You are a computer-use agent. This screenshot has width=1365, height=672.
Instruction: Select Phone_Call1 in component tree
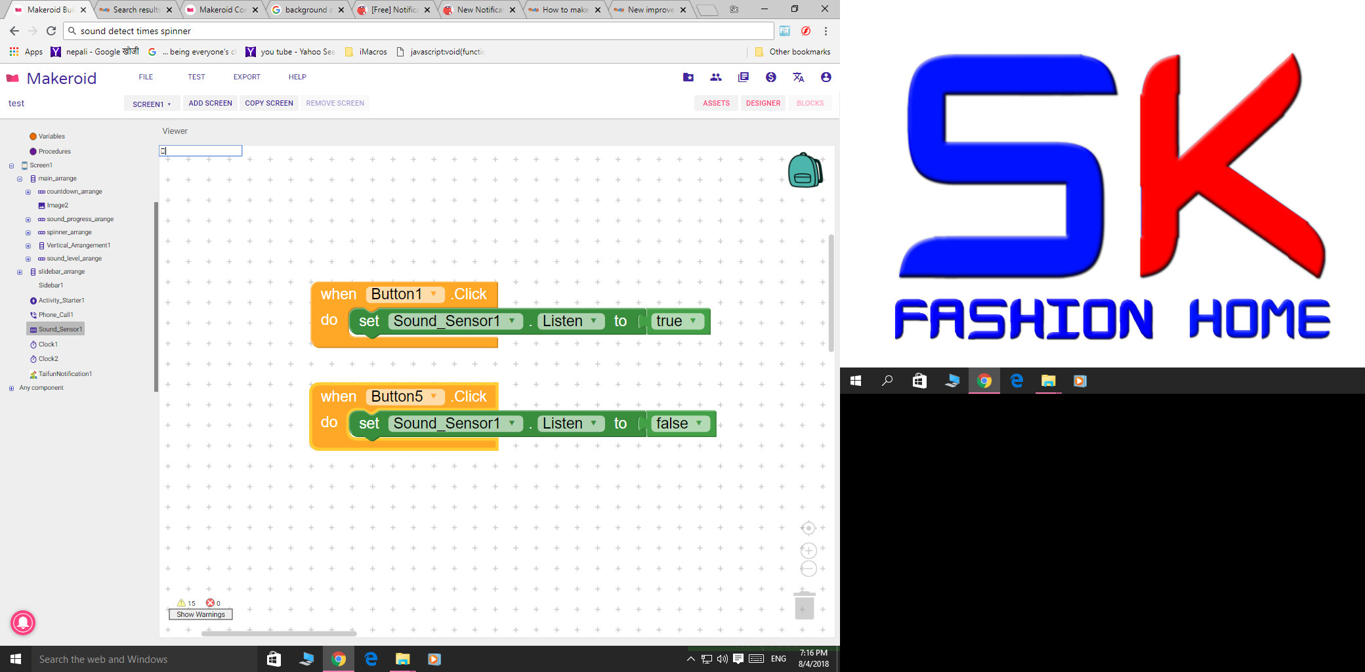(52, 315)
